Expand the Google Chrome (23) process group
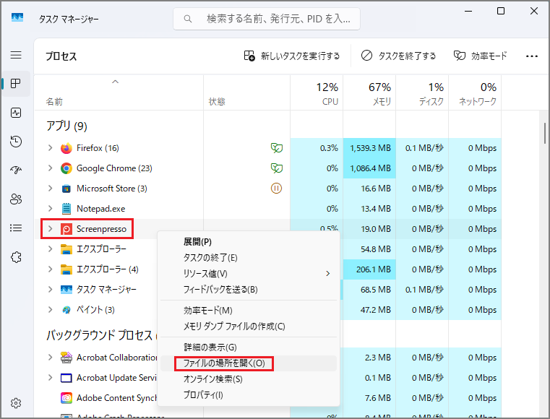This screenshot has height=419, width=550. tap(50, 168)
